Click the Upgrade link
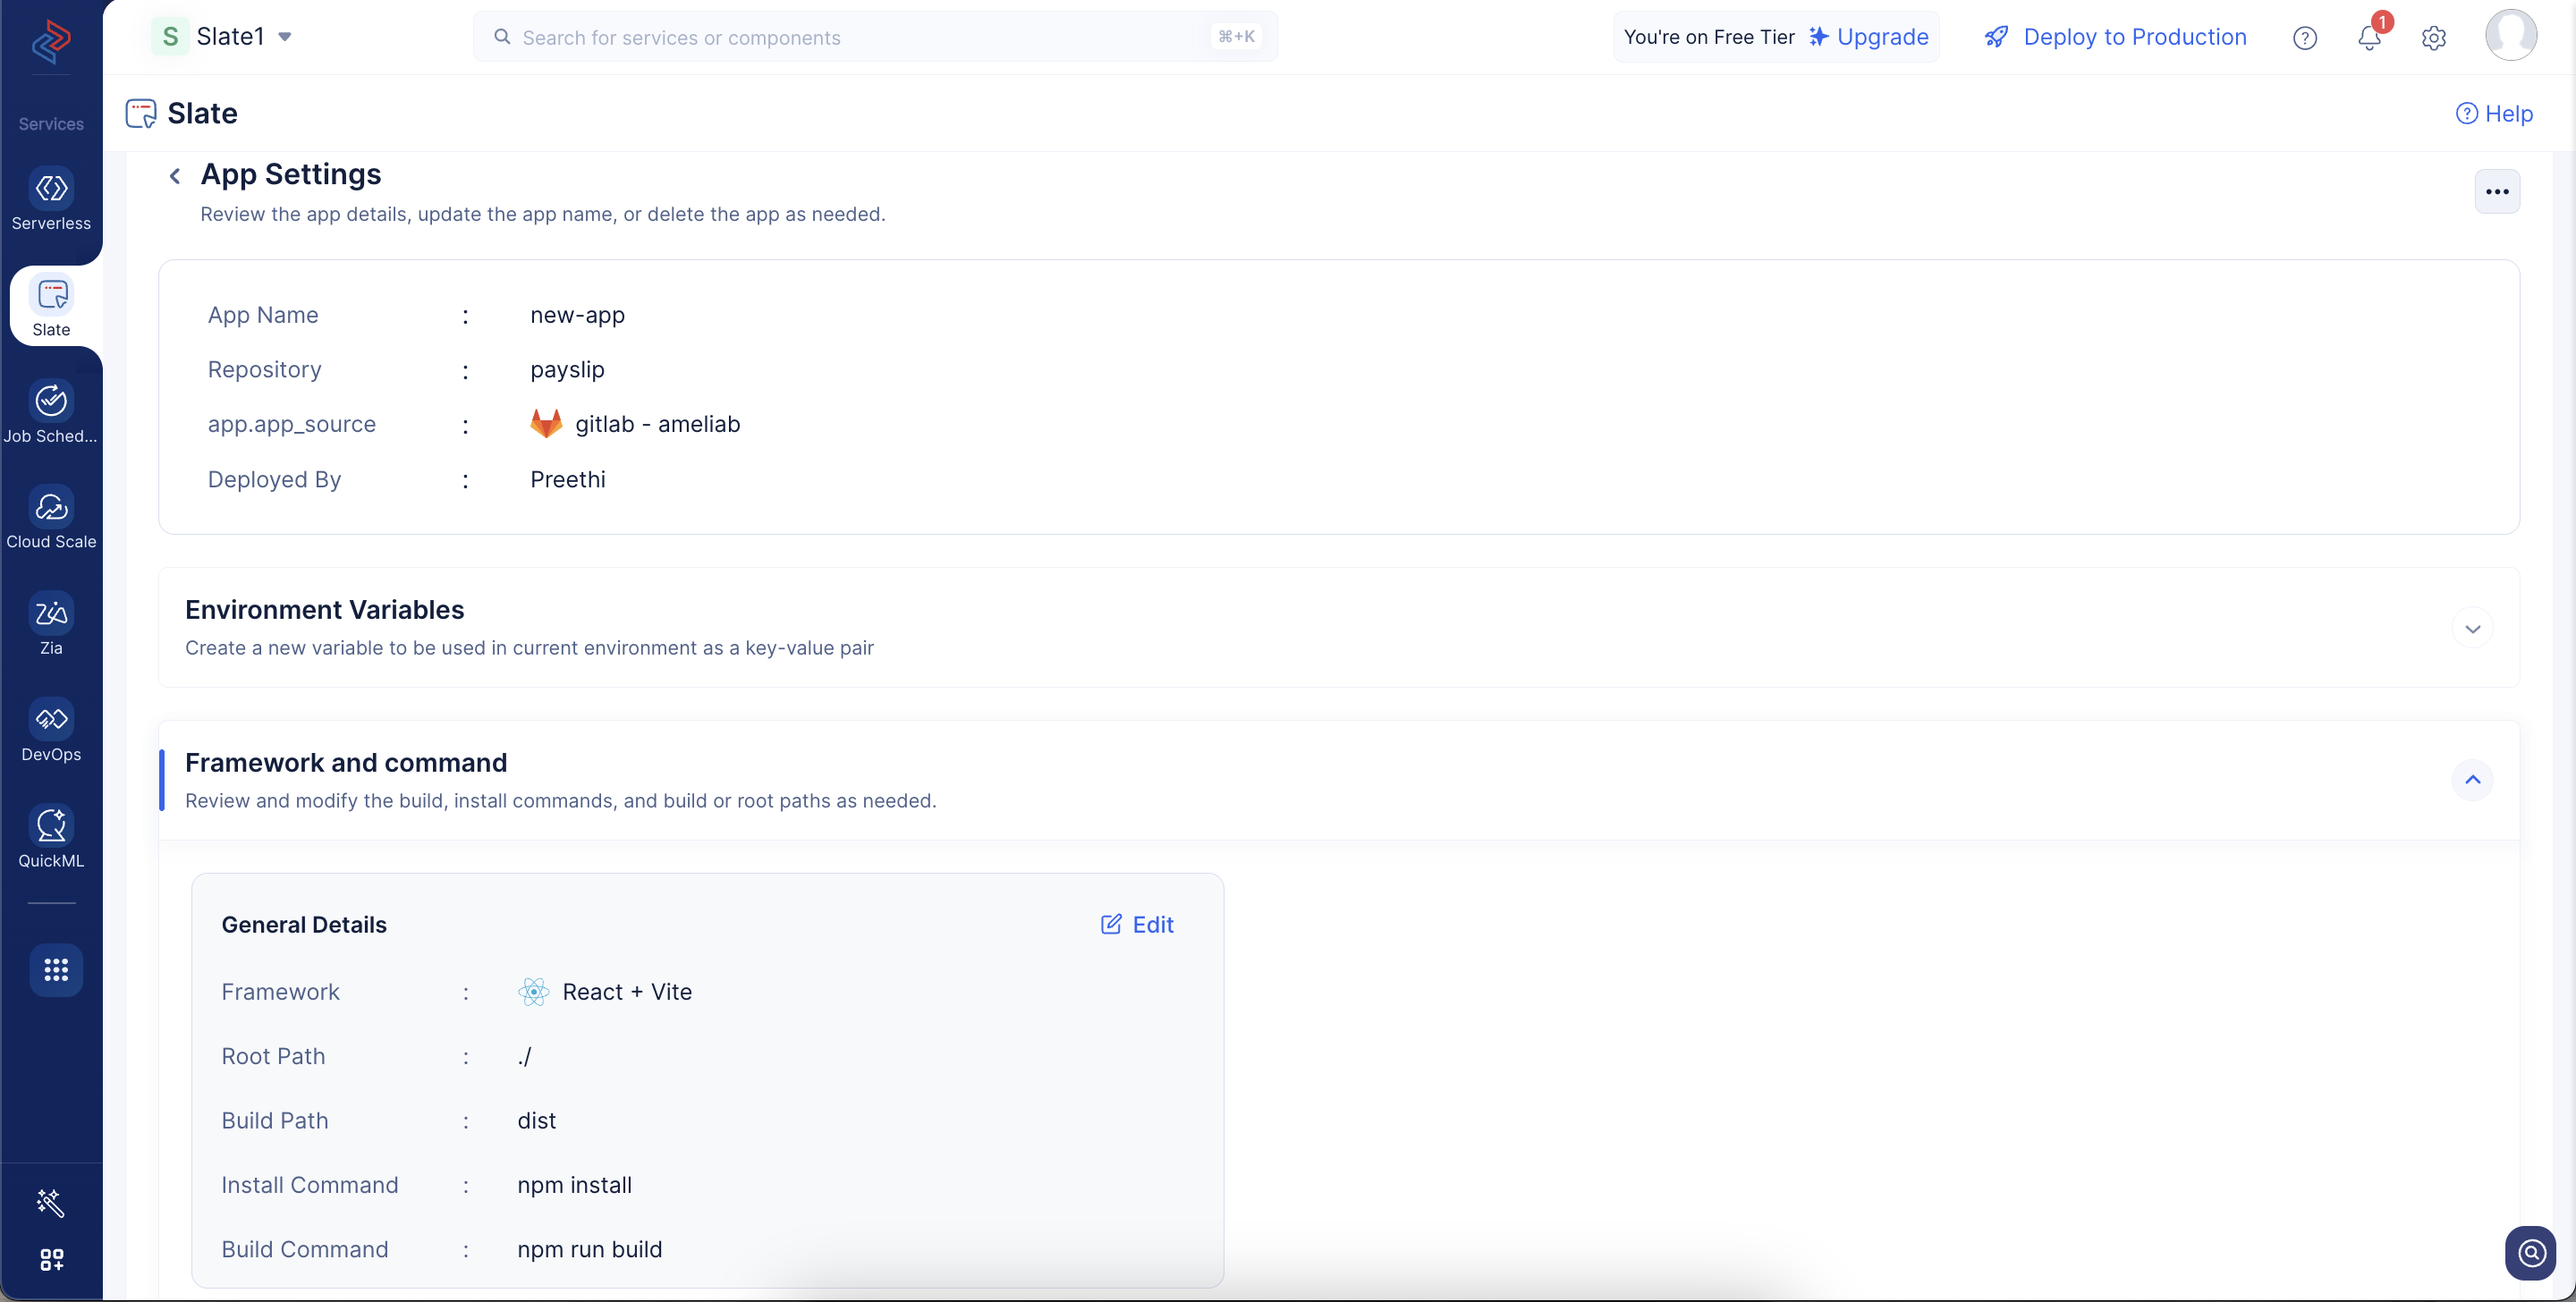The width and height of the screenshot is (2576, 1302). tap(1868, 37)
